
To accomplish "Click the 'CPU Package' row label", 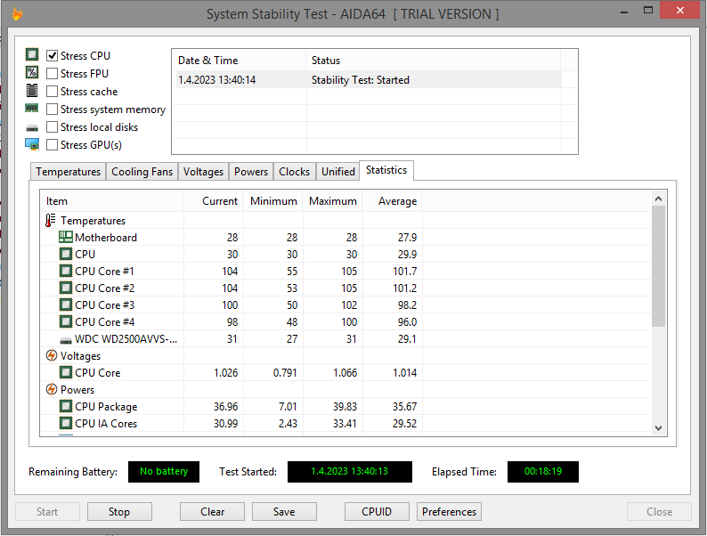I will [106, 407].
